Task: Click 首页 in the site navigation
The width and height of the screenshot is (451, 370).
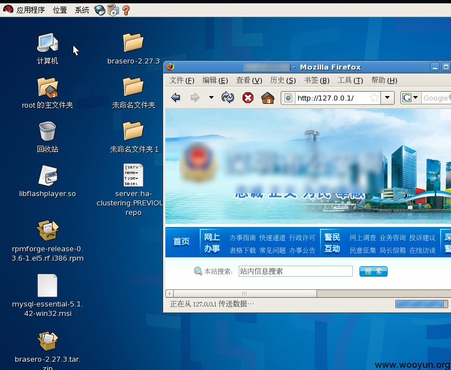Action: coord(181,241)
